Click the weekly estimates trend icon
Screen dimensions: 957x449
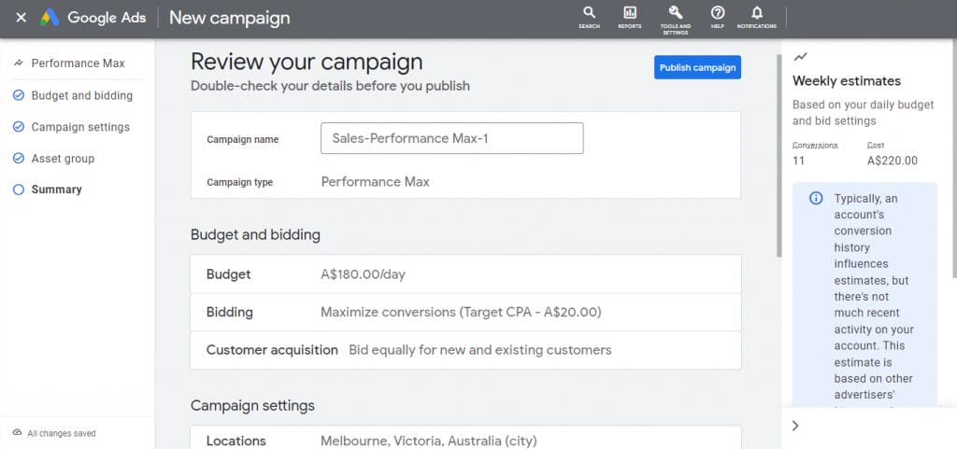(800, 57)
